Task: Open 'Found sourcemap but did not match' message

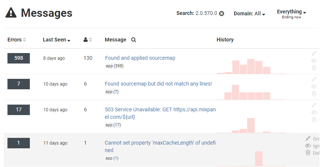Action: (x=158, y=84)
